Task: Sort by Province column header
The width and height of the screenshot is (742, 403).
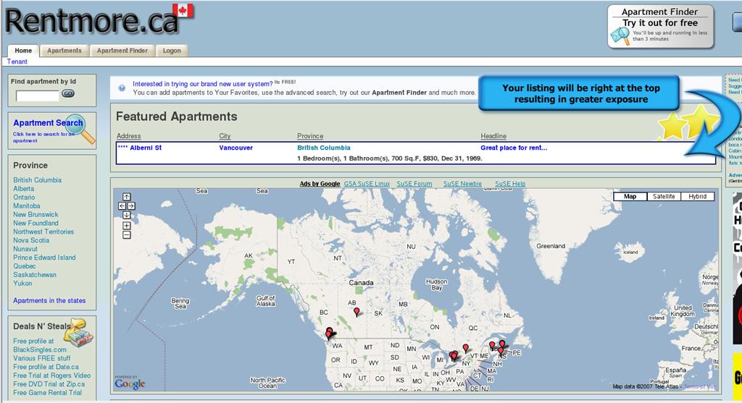Action: point(310,136)
